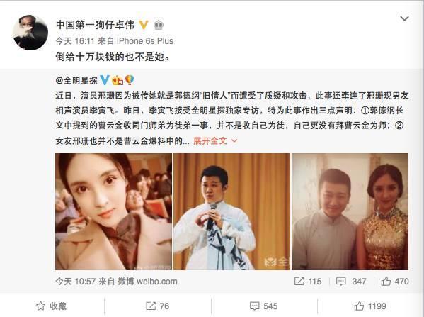Open original post's 347 comments

coord(351,282)
